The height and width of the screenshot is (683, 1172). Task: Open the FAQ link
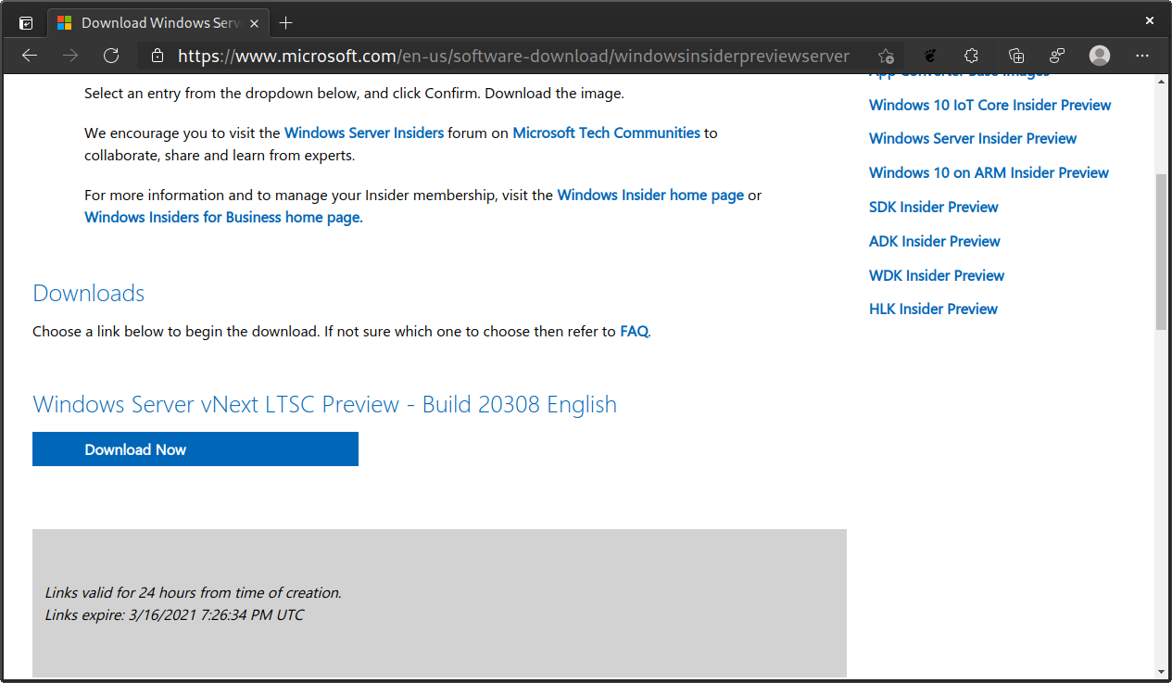pos(634,331)
